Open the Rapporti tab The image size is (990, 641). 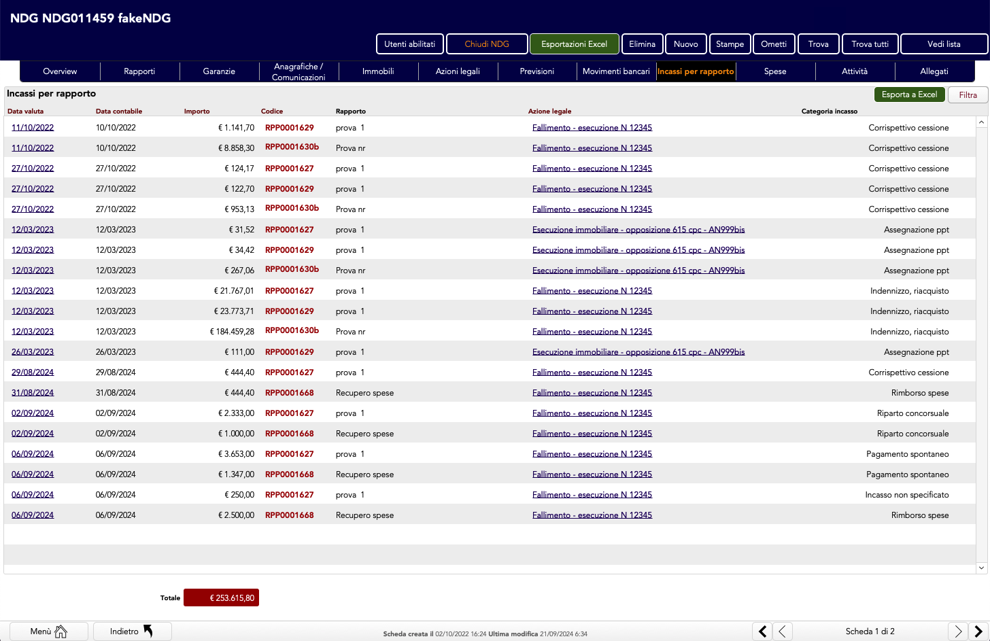(139, 71)
